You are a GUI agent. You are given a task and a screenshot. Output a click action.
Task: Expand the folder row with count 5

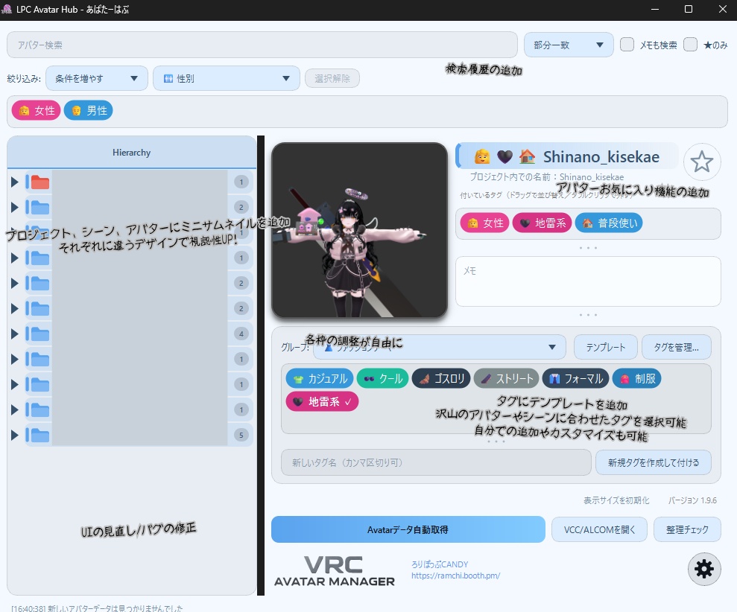pyautogui.click(x=15, y=435)
